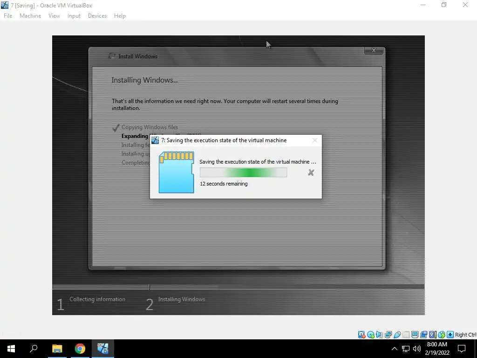Click the Windows setup overall progress bar
The image size is (477, 358).
pyautogui.click(x=238, y=287)
